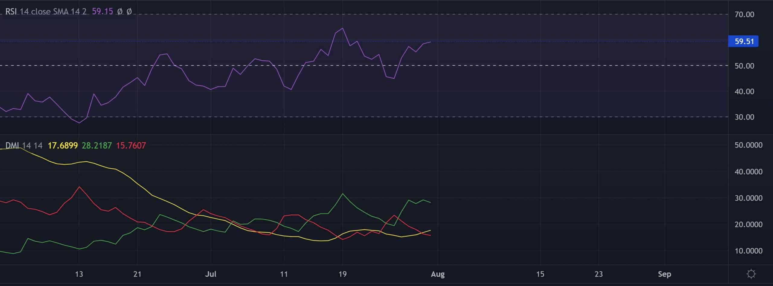
Task: Click the yellow ADX value 17.6899
Action: point(63,145)
